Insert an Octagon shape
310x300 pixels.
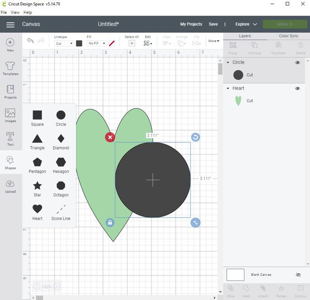[x=61, y=189]
